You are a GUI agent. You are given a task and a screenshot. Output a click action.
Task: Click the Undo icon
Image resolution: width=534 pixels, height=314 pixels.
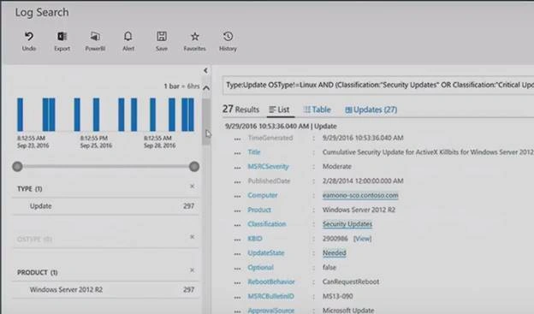point(29,36)
